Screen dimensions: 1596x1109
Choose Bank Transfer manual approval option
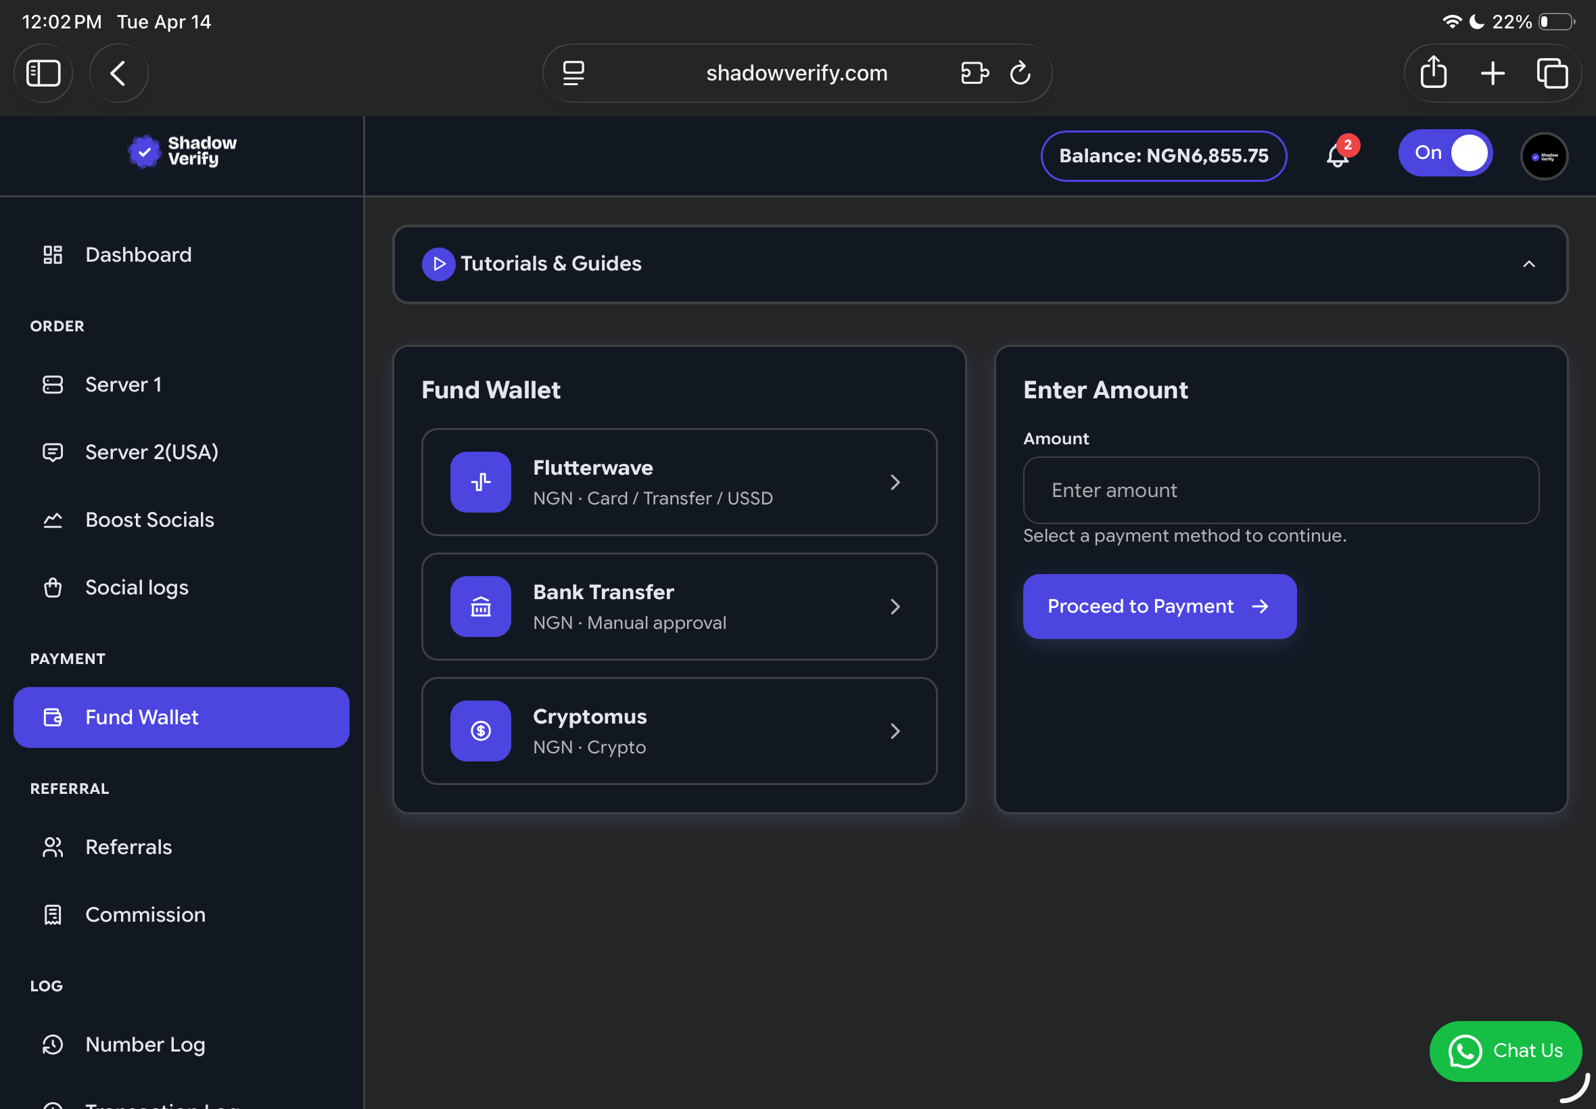click(679, 607)
